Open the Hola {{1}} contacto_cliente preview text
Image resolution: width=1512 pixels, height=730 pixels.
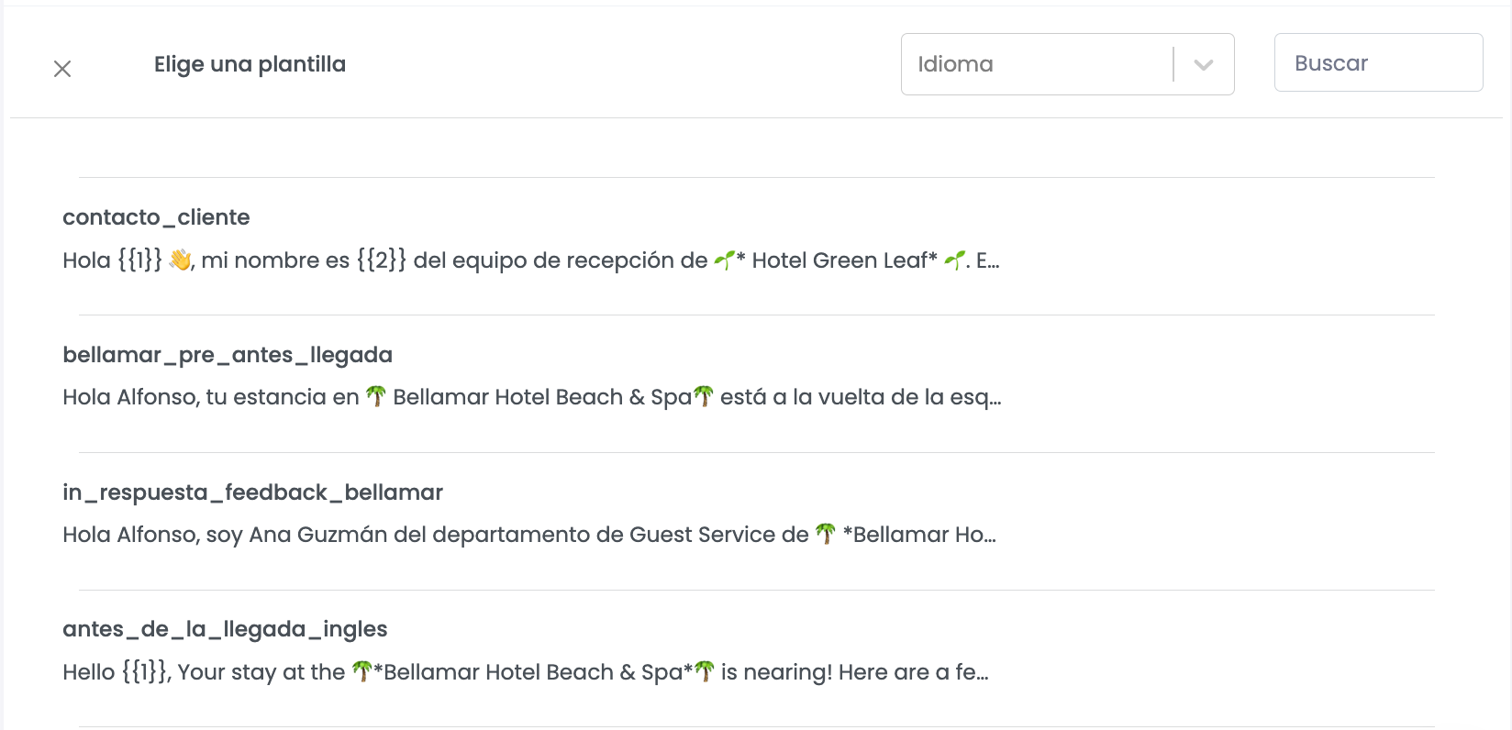pyautogui.click(x=531, y=260)
